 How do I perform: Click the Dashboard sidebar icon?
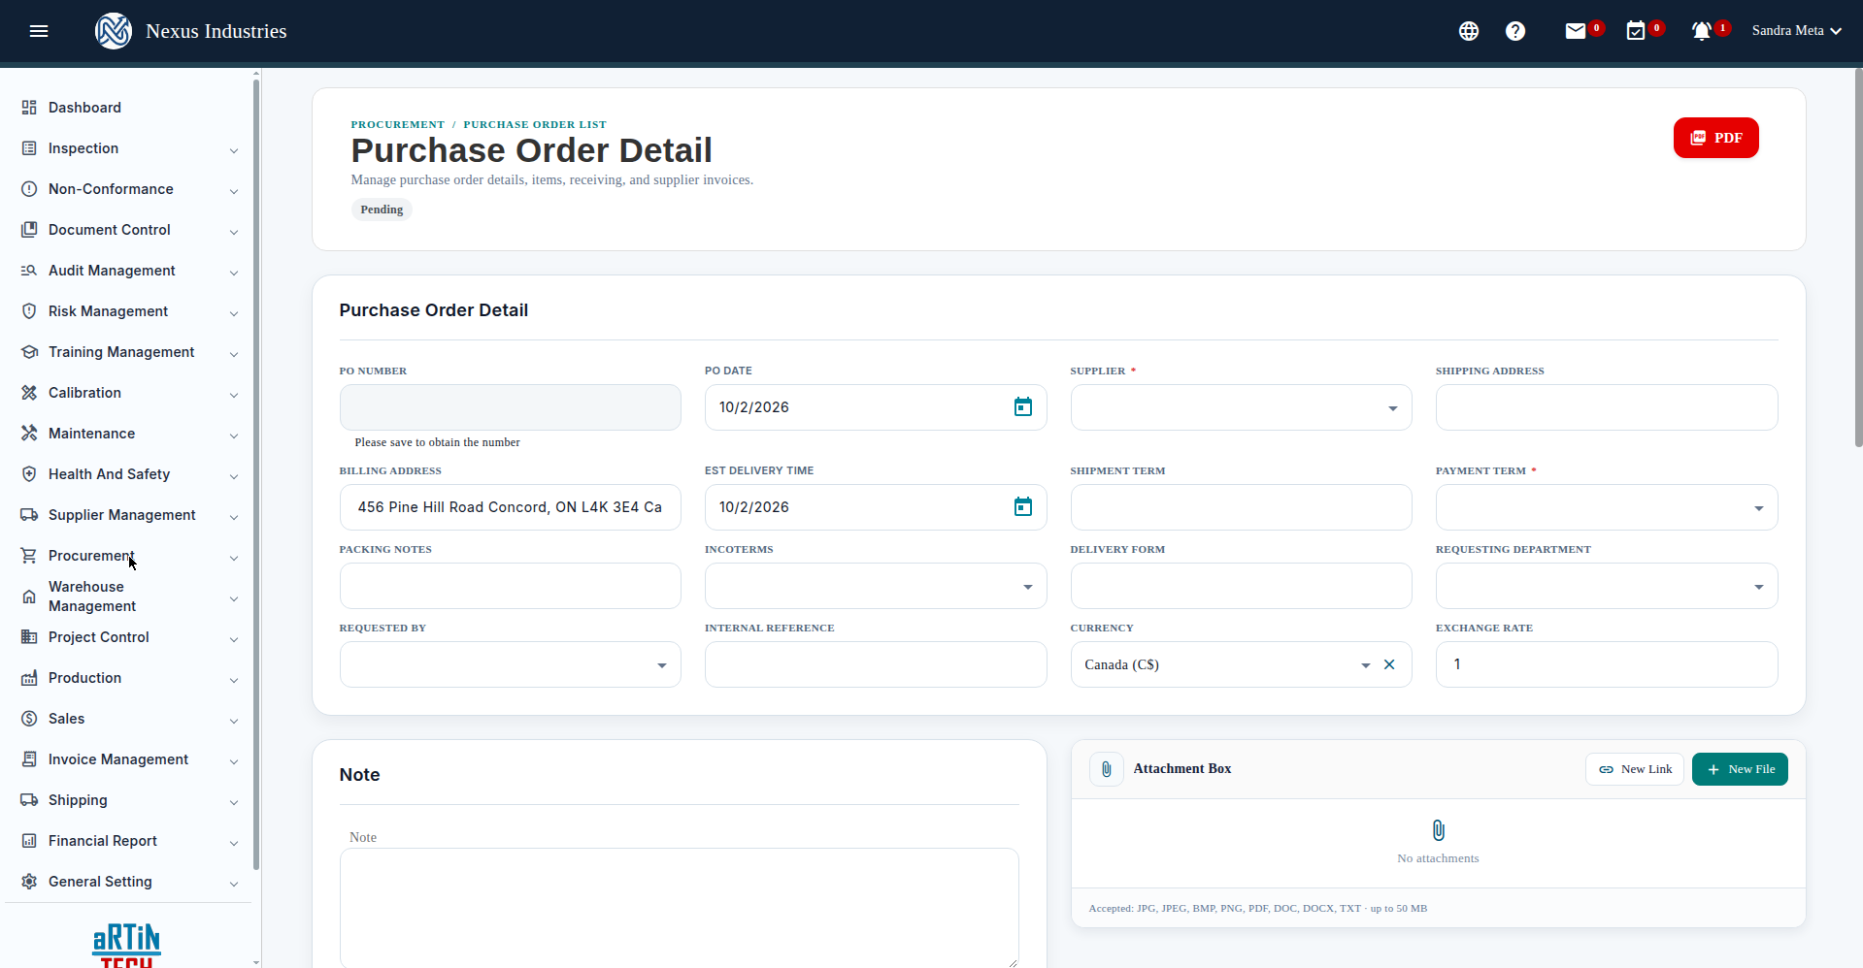[x=29, y=108]
